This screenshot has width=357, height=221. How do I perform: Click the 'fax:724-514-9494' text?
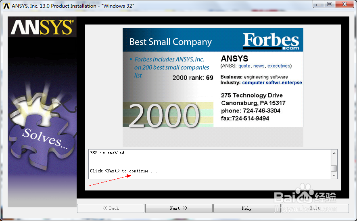click(245, 119)
